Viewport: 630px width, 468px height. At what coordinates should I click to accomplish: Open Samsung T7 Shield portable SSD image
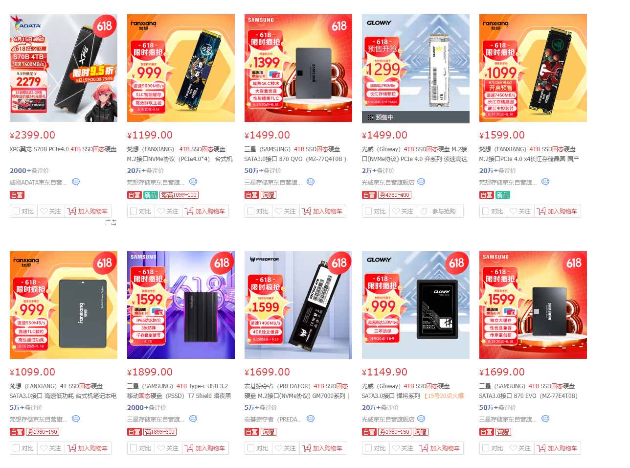(181, 305)
